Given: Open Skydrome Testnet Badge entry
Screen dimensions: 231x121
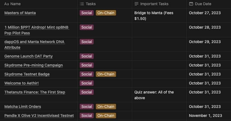Looking at the screenshot, I should point(27,74).
